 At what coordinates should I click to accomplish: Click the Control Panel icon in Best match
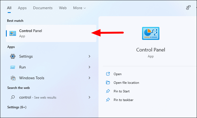tap(13, 33)
